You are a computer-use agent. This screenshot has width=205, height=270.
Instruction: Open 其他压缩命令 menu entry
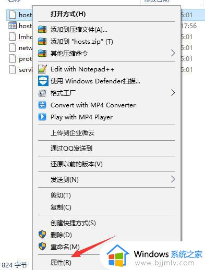click(x=106, y=53)
